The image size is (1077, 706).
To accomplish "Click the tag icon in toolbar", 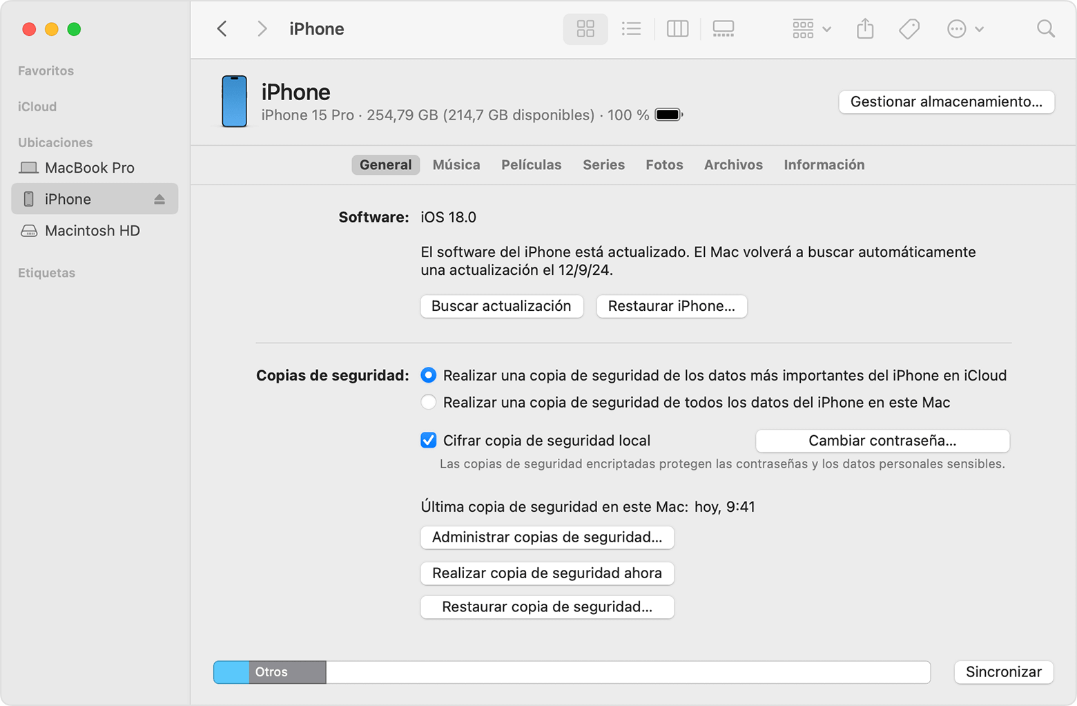I will (x=909, y=29).
